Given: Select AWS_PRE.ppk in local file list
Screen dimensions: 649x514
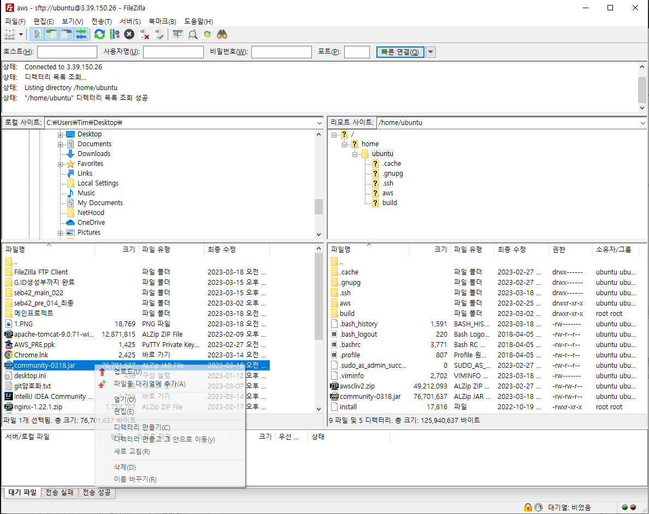Looking at the screenshot, I should [x=34, y=344].
